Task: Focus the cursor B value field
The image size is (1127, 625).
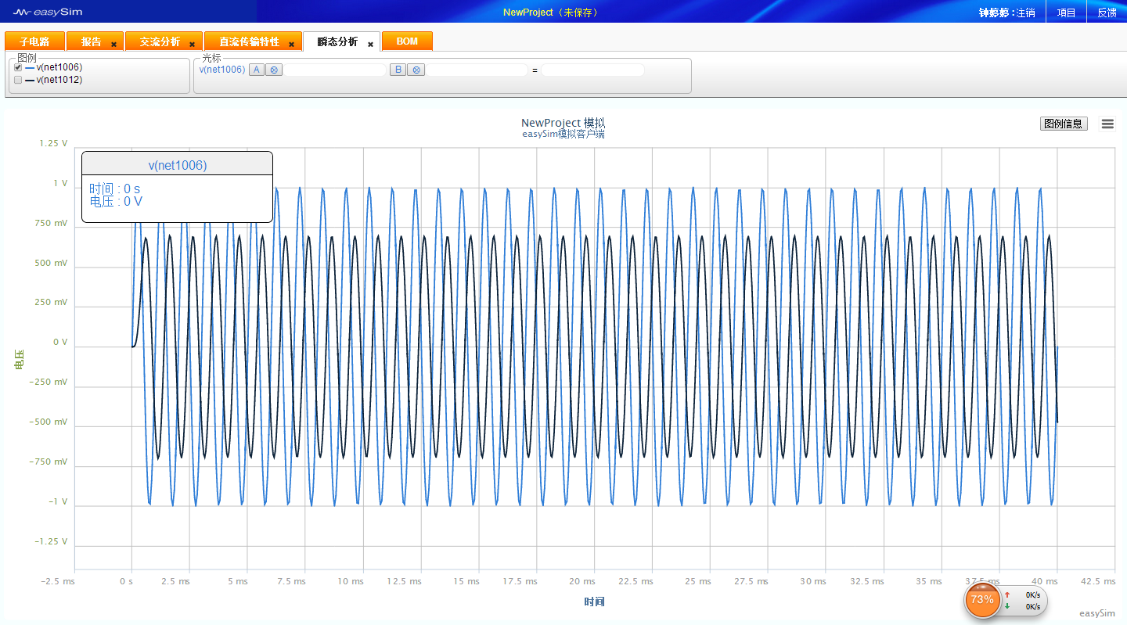Action: (x=477, y=70)
